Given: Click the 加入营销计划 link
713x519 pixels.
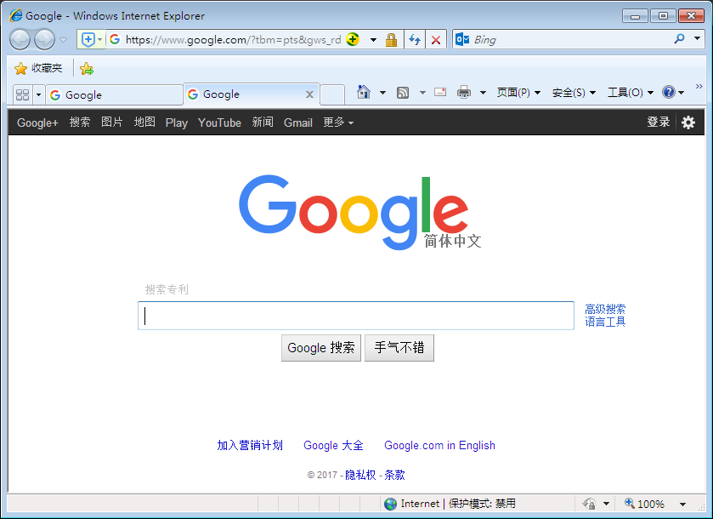Looking at the screenshot, I should 250,445.
